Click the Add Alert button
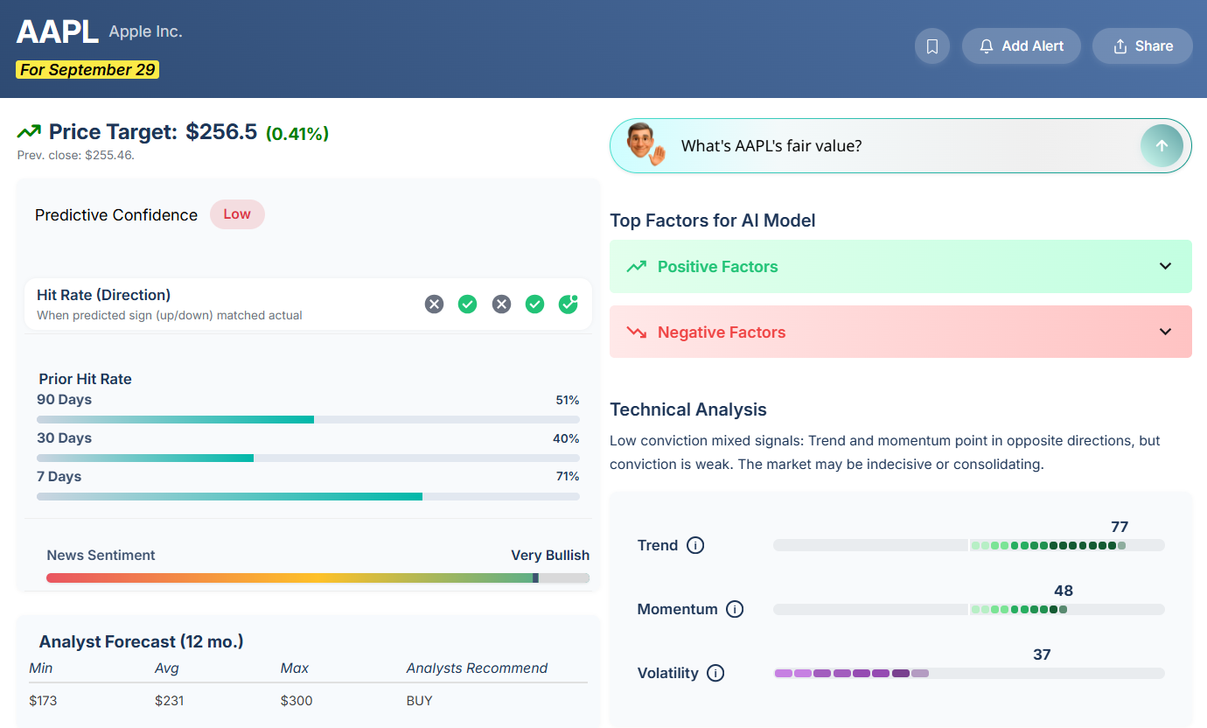Image resolution: width=1207 pixels, height=728 pixels. 1022,46
